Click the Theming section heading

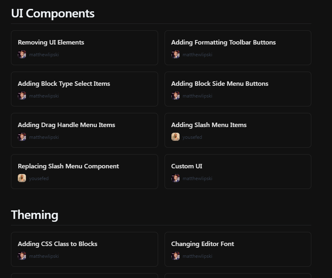tap(34, 215)
